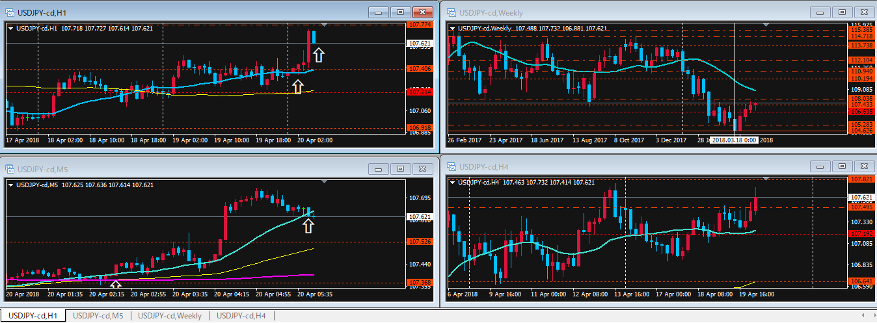Maximize the USDJPY-cd,H1 chart window

click(400, 12)
